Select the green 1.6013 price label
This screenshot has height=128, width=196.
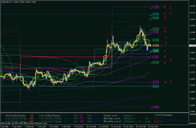(156, 29)
